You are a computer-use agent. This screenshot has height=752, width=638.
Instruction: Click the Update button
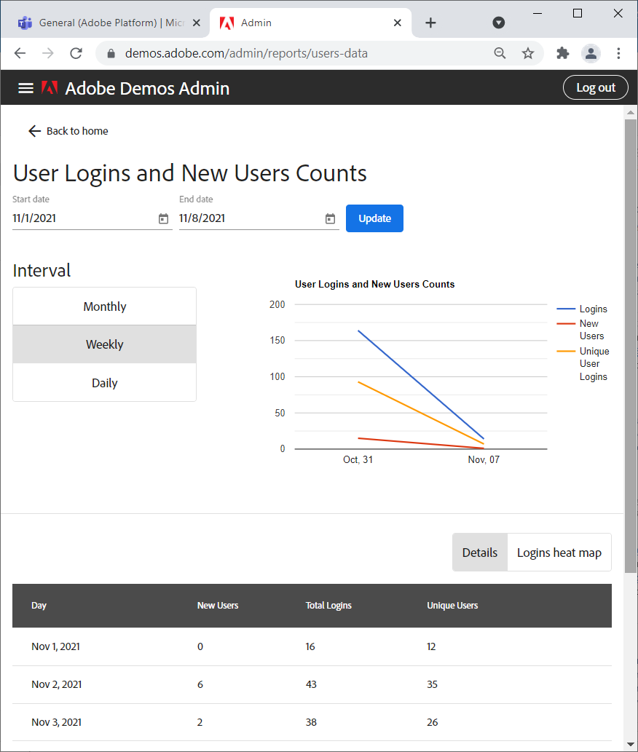374,218
